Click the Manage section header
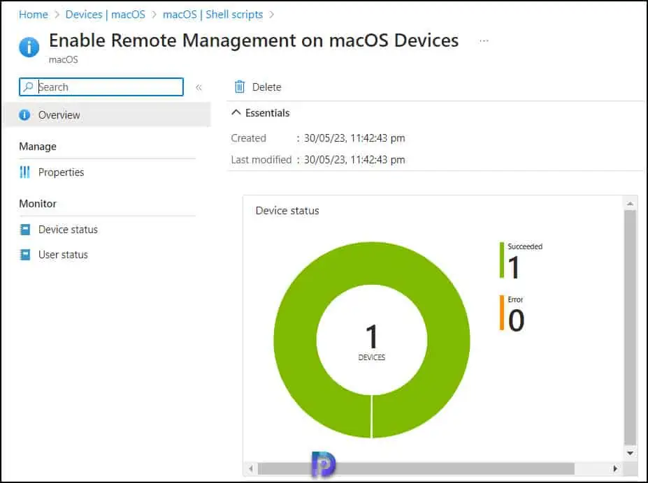Screen dimensions: 648x483 [x=38, y=147]
